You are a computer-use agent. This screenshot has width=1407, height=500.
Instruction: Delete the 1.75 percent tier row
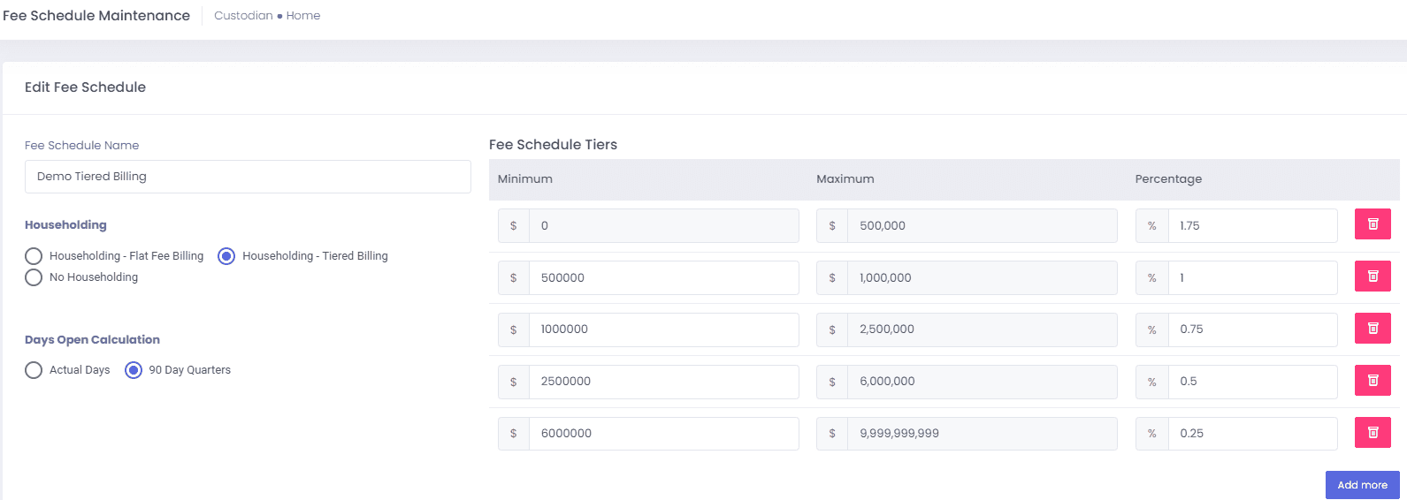1373,224
